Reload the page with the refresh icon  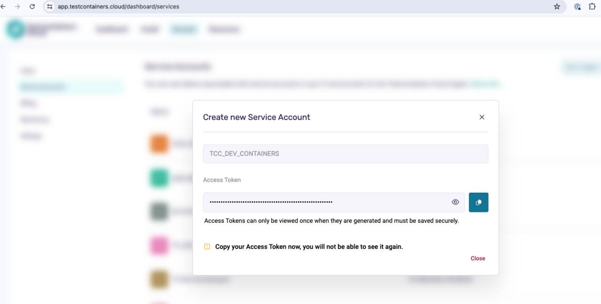click(31, 7)
